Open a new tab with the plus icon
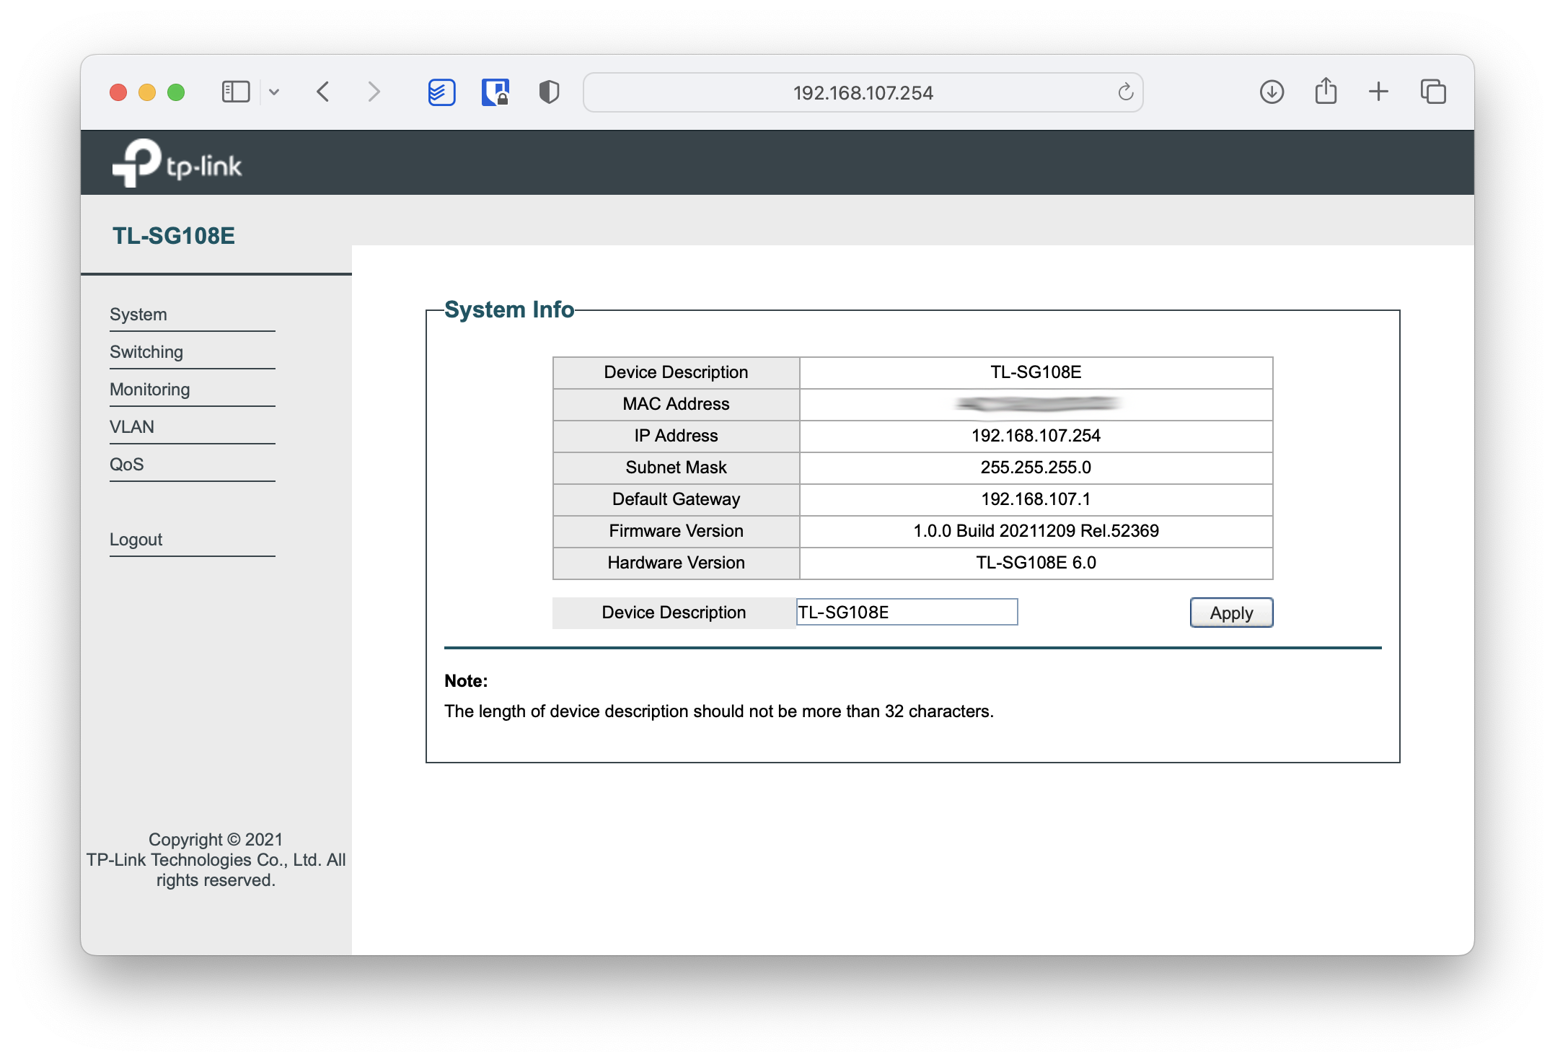The image size is (1555, 1062). point(1378,92)
